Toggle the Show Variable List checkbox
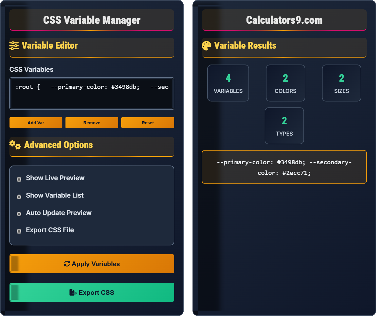Screen dimensions: 376x316 coord(19,197)
